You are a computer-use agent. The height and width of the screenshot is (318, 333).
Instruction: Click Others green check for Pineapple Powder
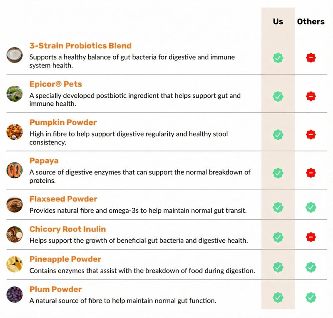[x=311, y=267]
